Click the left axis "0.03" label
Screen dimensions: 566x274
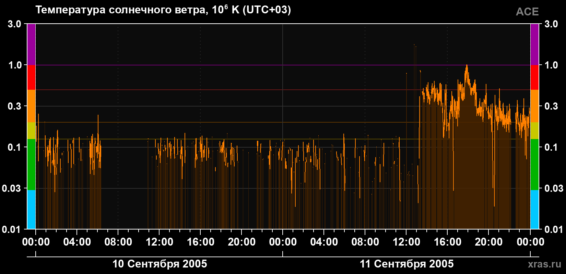click(12, 188)
